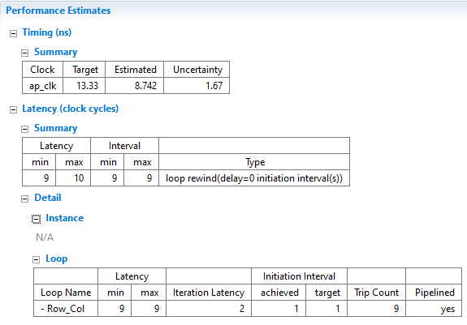Select the loop rewind type cell

[254, 178]
